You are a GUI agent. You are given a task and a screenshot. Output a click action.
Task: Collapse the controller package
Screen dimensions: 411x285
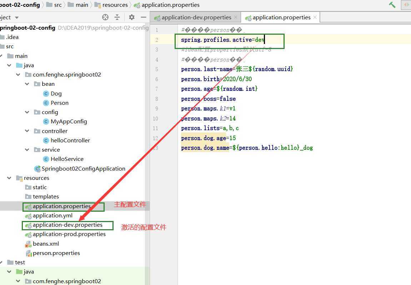(27, 131)
